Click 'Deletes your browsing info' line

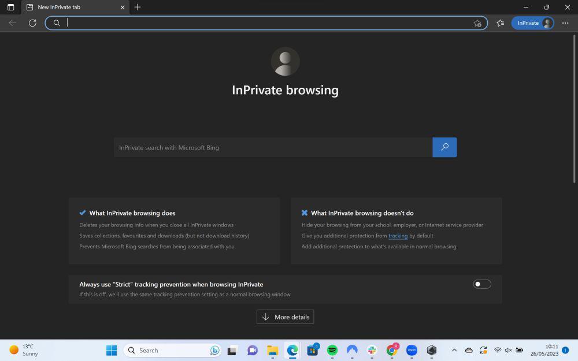pyautogui.click(x=156, y=225)
